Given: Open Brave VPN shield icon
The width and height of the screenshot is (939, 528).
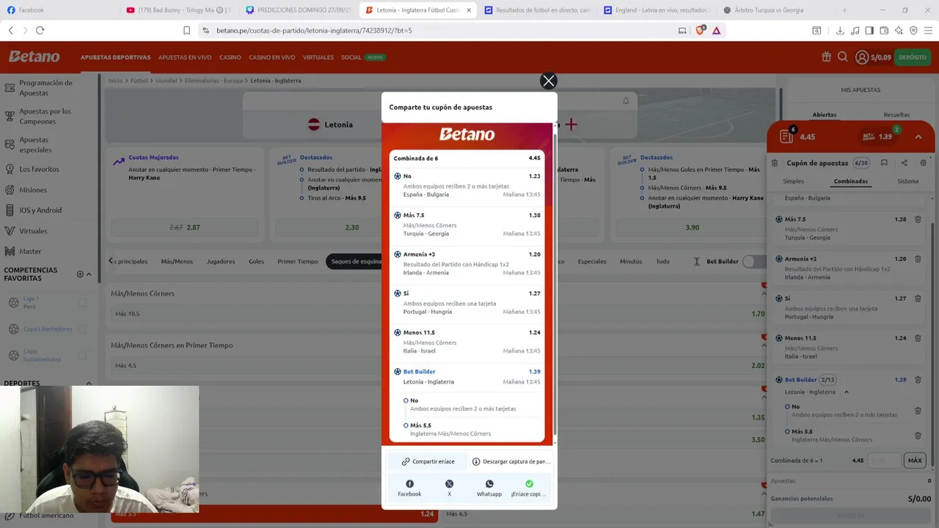Looking at the screenshot, I should 913,30.
